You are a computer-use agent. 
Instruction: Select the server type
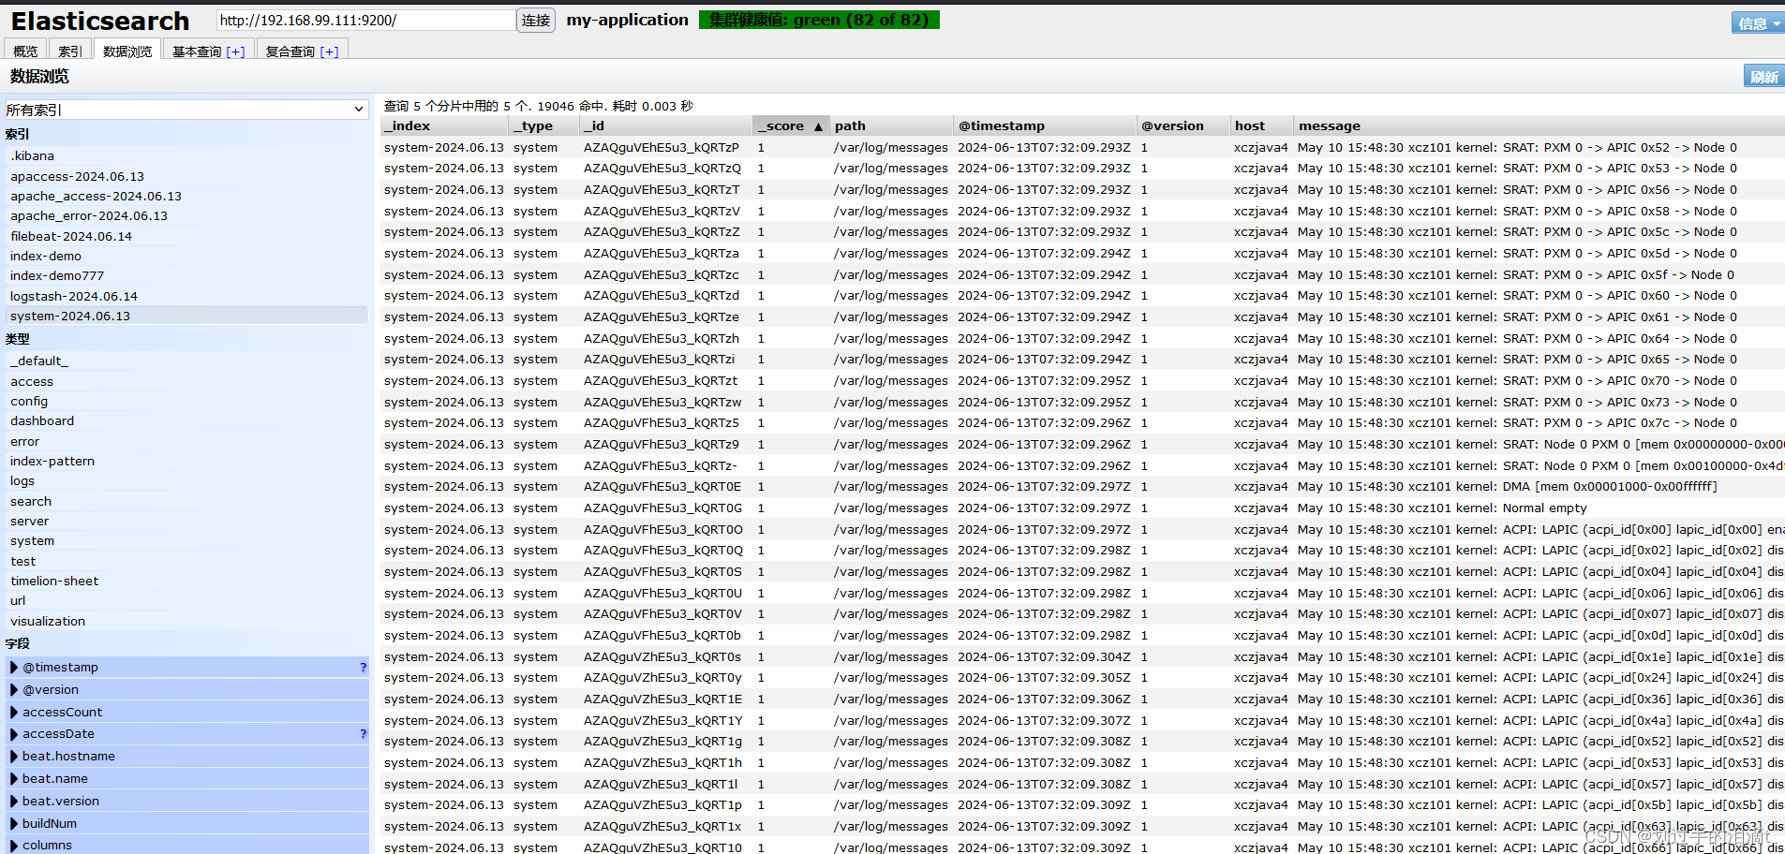point(186,521)
